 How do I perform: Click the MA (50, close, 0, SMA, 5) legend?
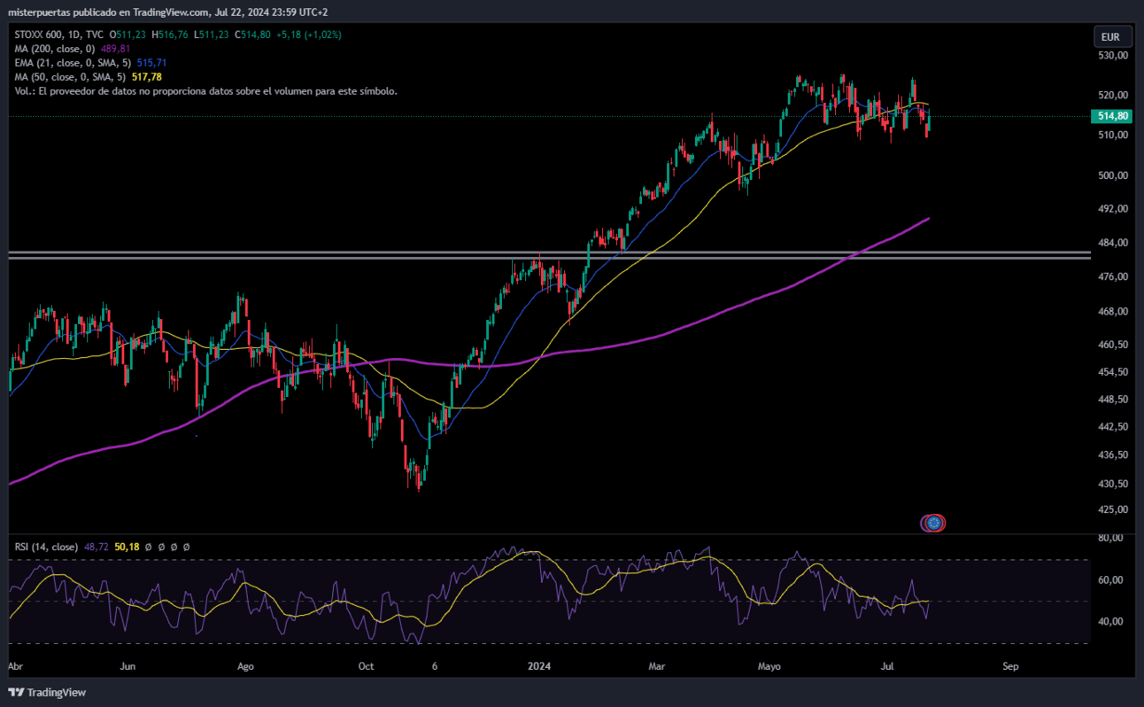[x=71, y=77]
